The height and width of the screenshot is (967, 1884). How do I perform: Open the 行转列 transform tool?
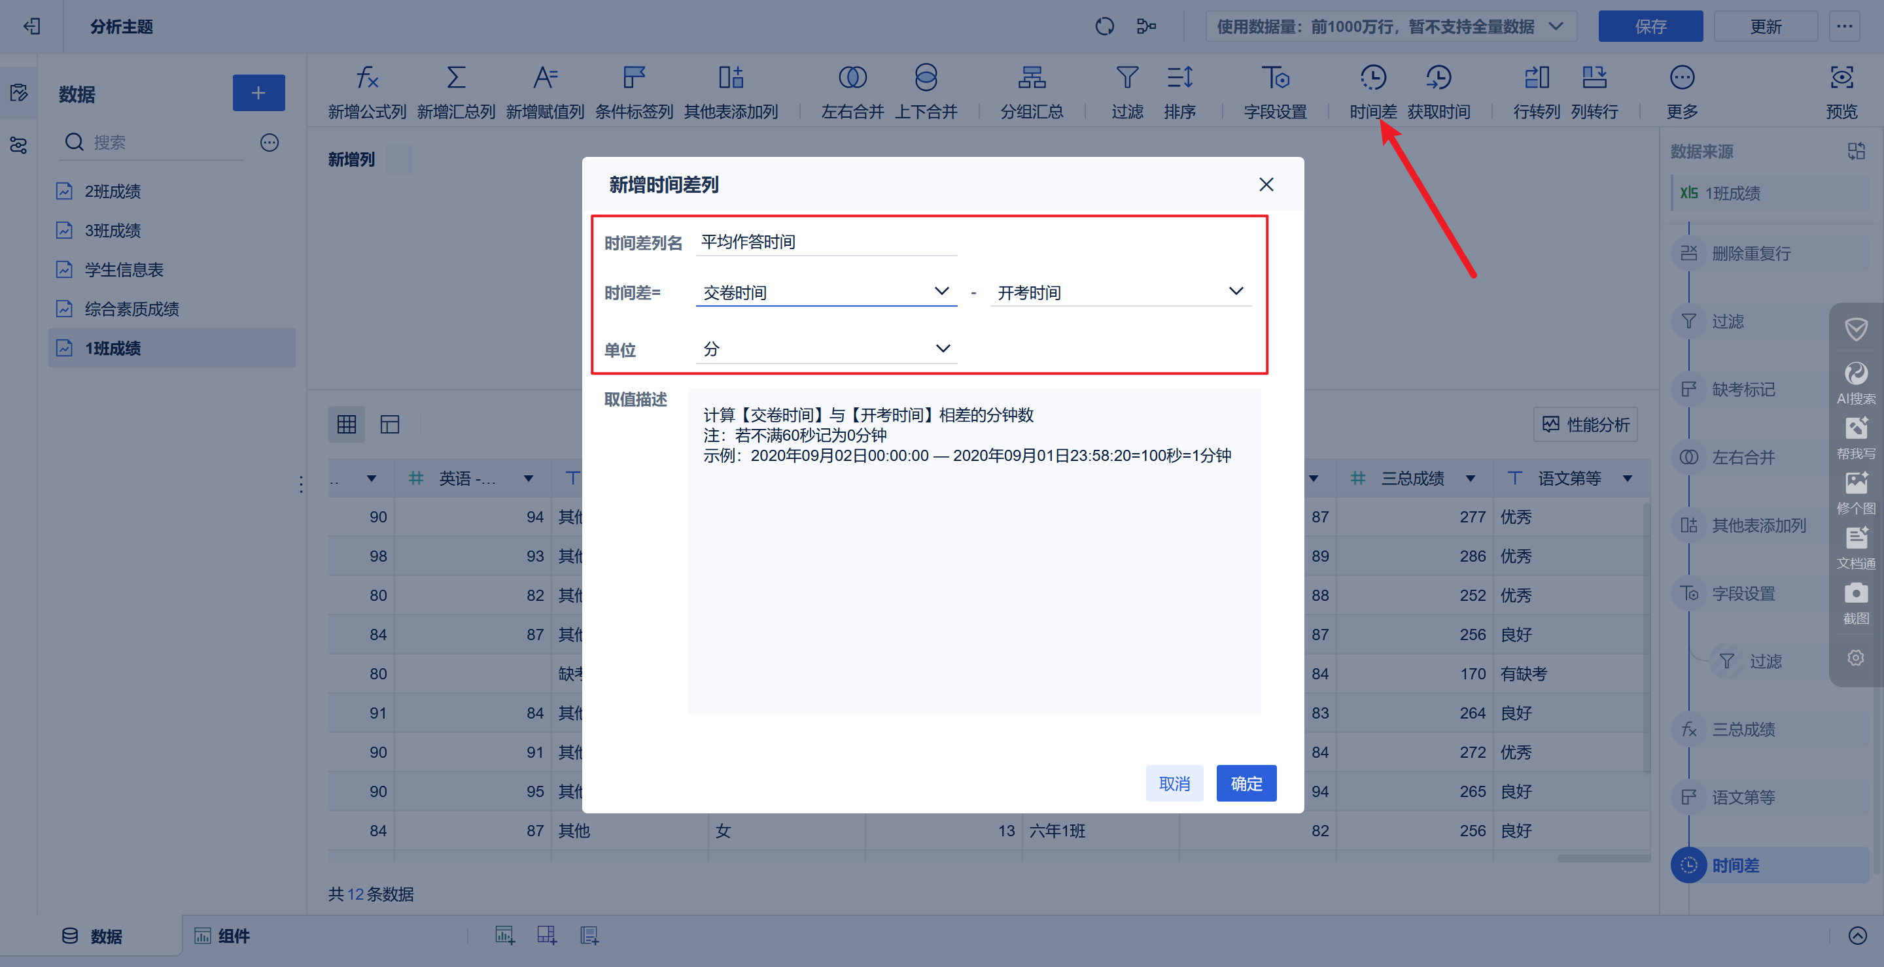click(x=1536, y=90)
